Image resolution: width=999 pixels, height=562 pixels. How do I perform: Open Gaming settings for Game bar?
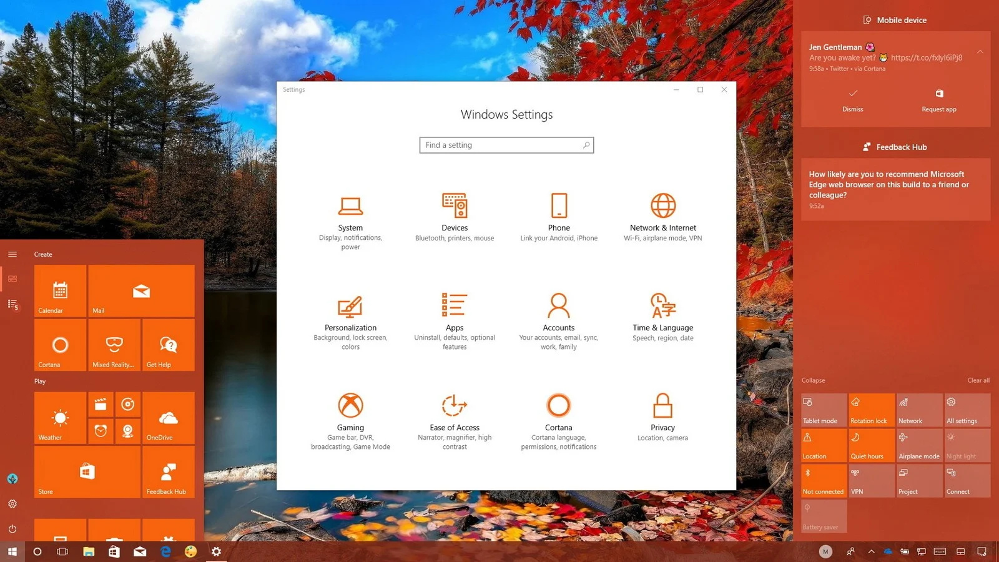pyautogui.click(x=350, y=415)
